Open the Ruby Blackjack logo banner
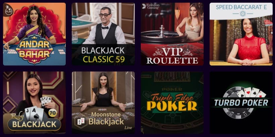 (x=34, y=121)
